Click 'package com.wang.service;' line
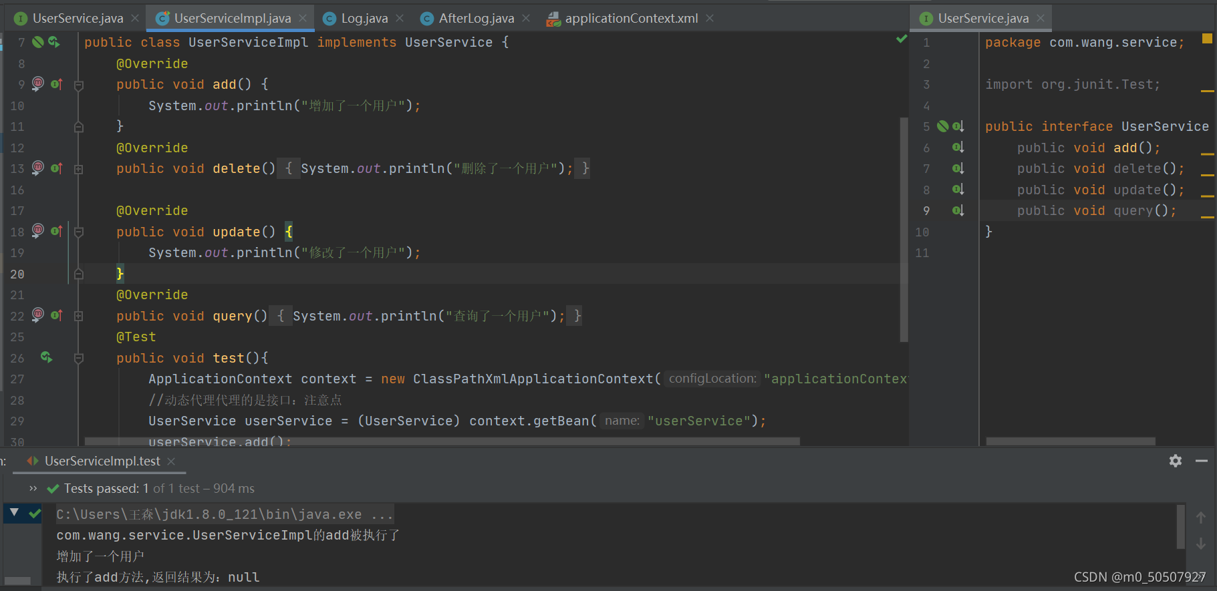The width and height of the screenshot is (1217, 591). point(1085,42)
